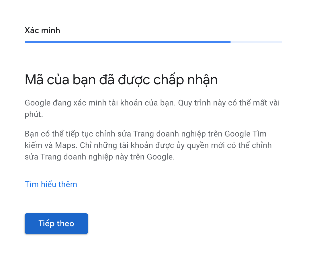This screenshot has height=273, width=313.
Task: Click the word "phút." ending the first paragraph
Action: point(34,114)
